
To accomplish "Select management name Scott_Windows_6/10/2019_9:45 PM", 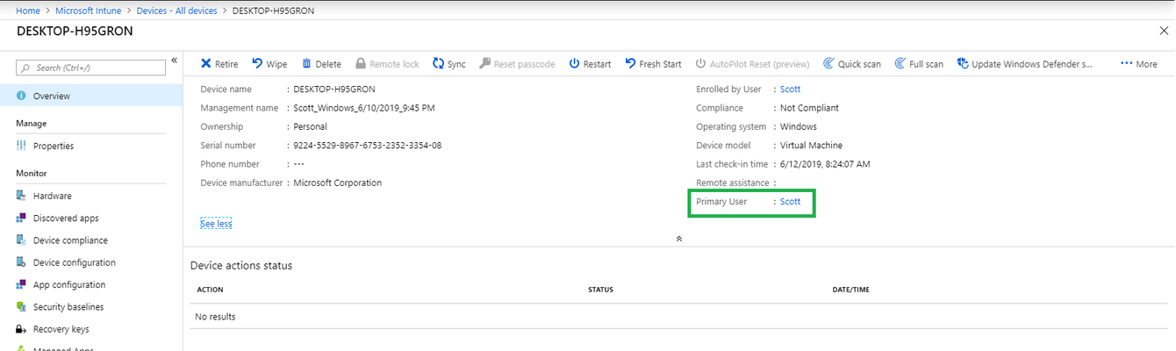I will [364, 108].
